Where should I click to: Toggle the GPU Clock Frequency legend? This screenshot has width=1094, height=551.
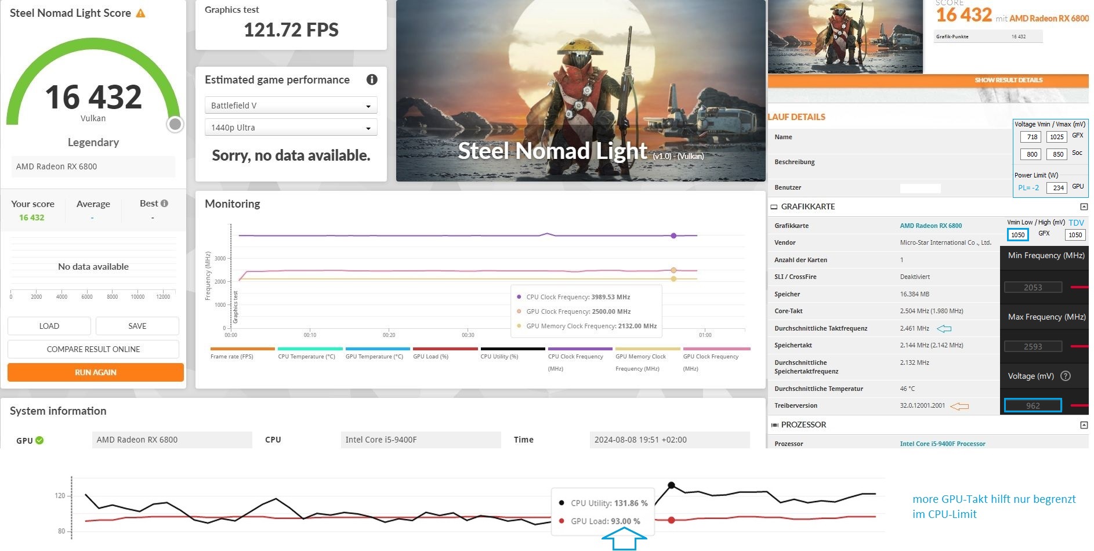(x=716, y=360)
